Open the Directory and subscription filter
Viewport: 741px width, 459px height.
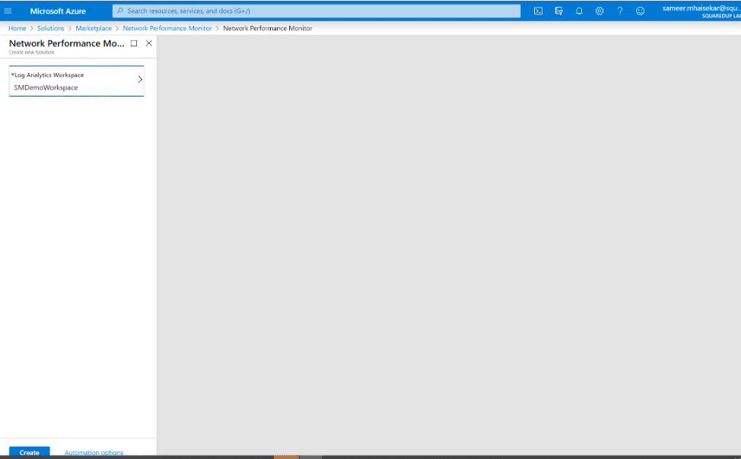[558, 11]
